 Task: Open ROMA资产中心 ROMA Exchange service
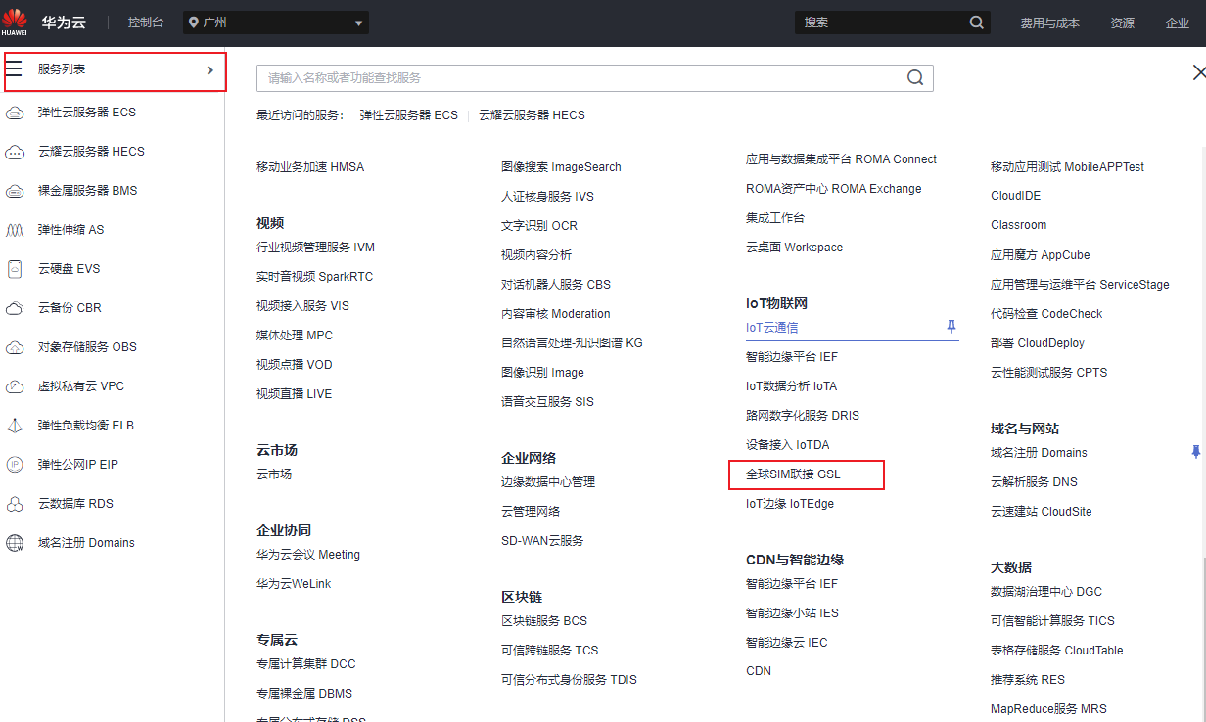(x=833, y=189)
